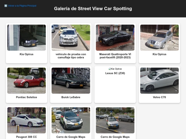Open the Maserati Quattroporte VI photo
Image resolution: width=186 pixels, height=139 pixels.
115,38
